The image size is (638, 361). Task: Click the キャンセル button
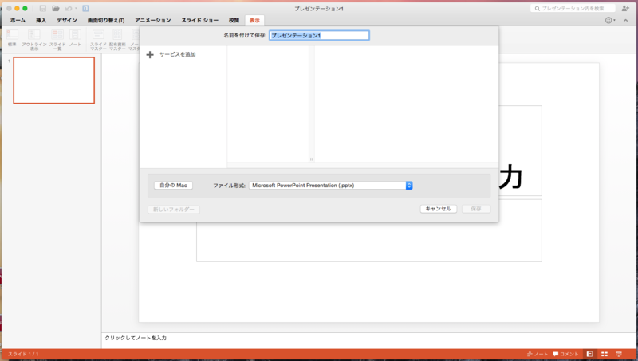438,209
